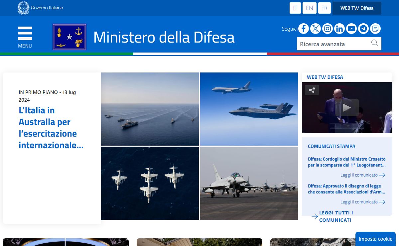This screenshot has width=399, height=246.
Task: Open the LinkedIn social icon
Action: coord(339,29)
